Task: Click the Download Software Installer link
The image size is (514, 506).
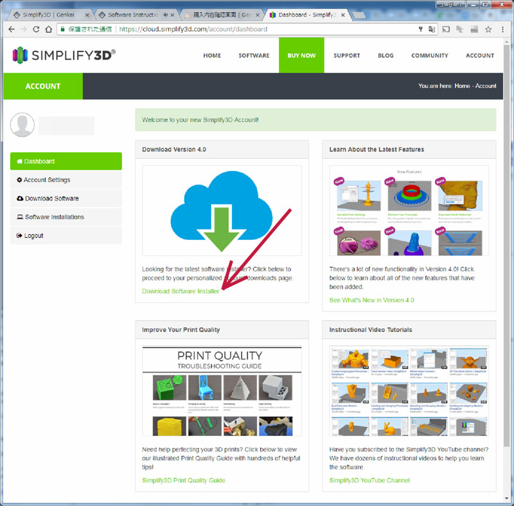Action: (181, 291)
